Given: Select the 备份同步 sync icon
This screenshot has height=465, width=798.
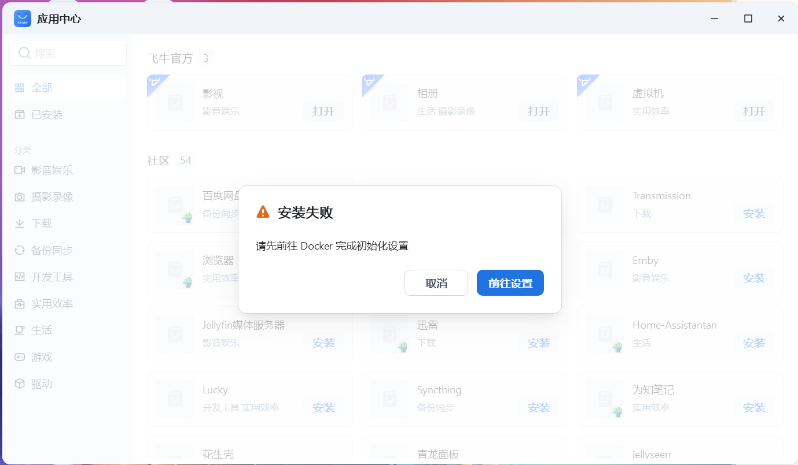Looking at the screenshot, I should pos(20,250).
